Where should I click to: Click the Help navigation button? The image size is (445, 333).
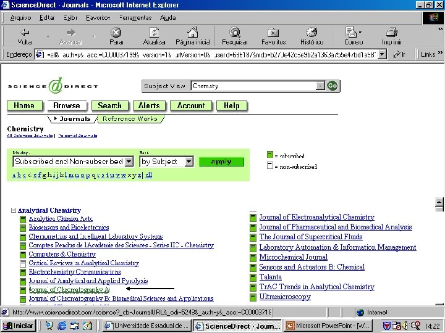click(x=232, y=105)
